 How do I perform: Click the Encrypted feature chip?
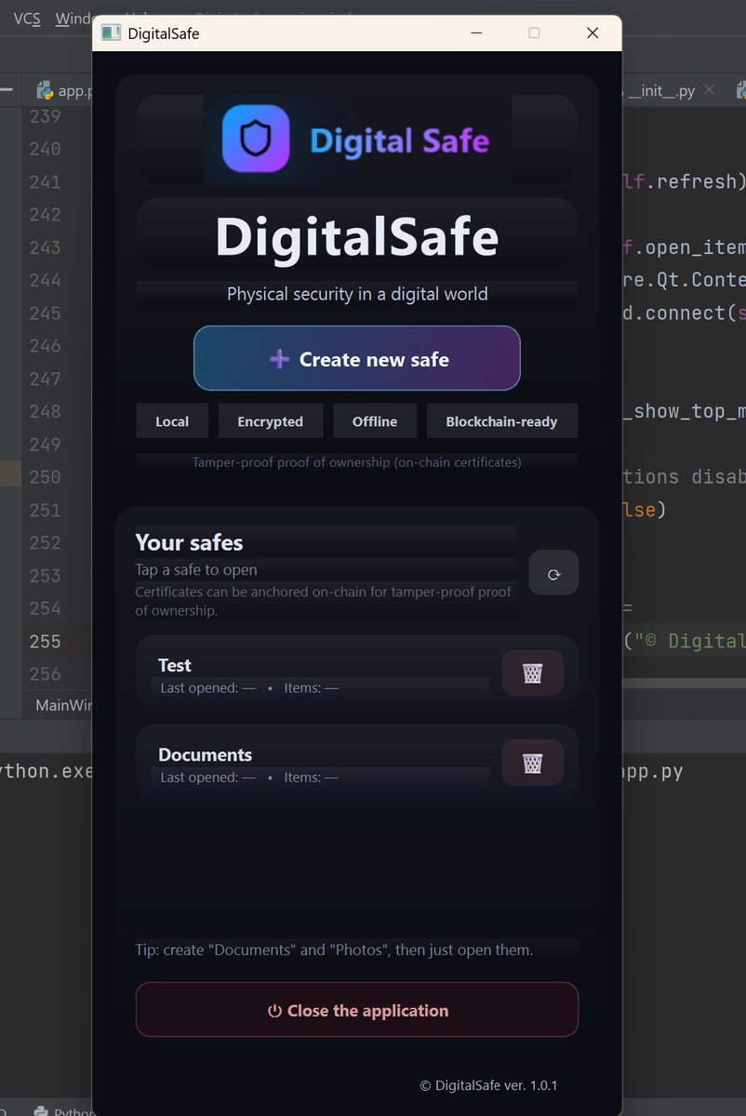pos(271,421)
